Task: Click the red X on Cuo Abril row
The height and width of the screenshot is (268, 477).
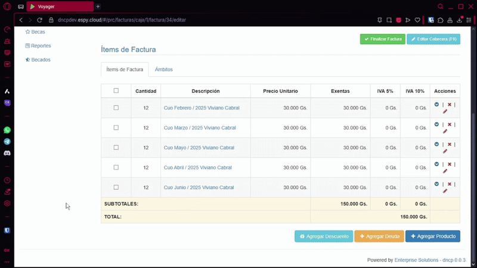Action: click(450, 164)
